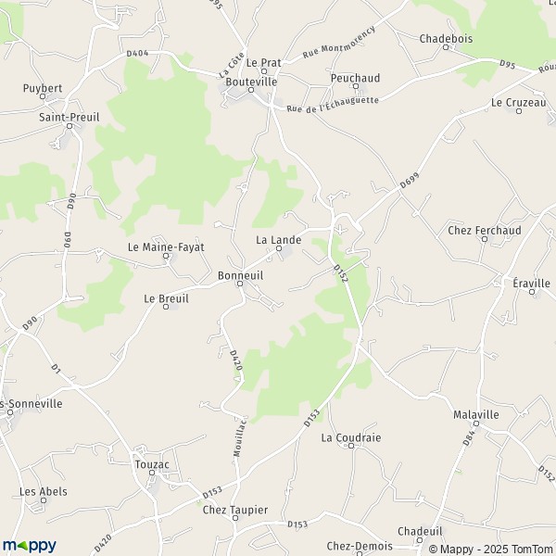Select the Malaville place marker
The width and height of the screenshot is (556, 556).
(x=476, y=423)
